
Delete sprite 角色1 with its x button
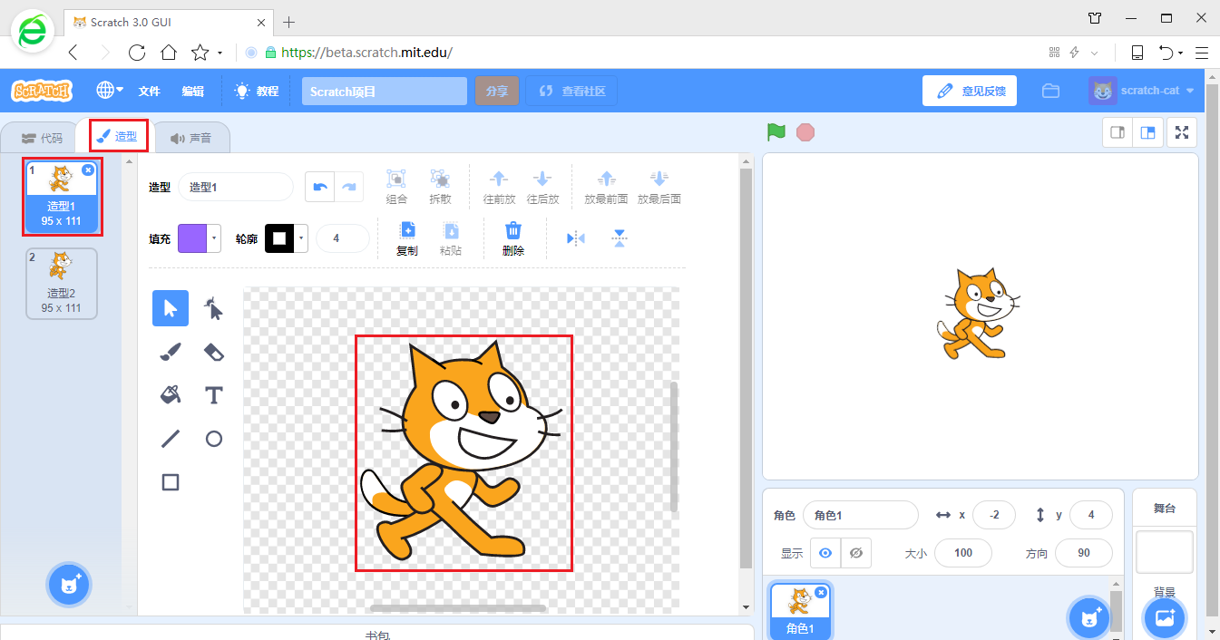coord(821,592)
